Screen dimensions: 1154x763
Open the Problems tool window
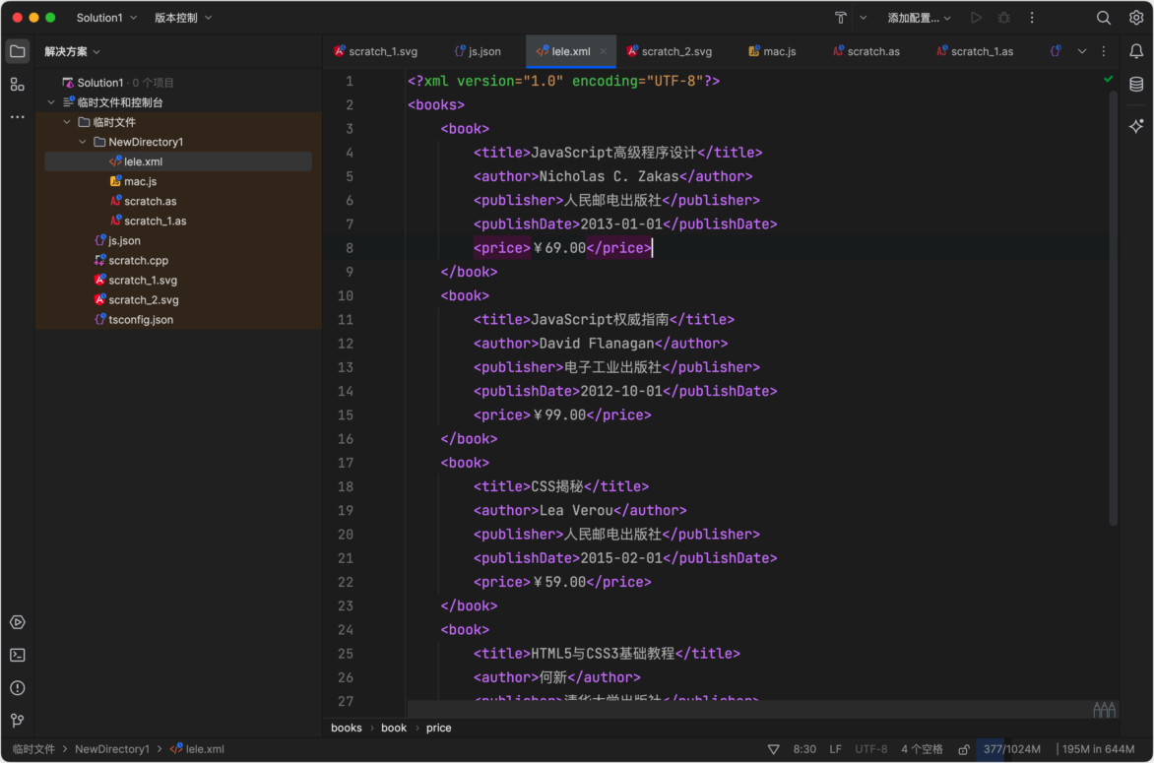click(x=18, y=688)
